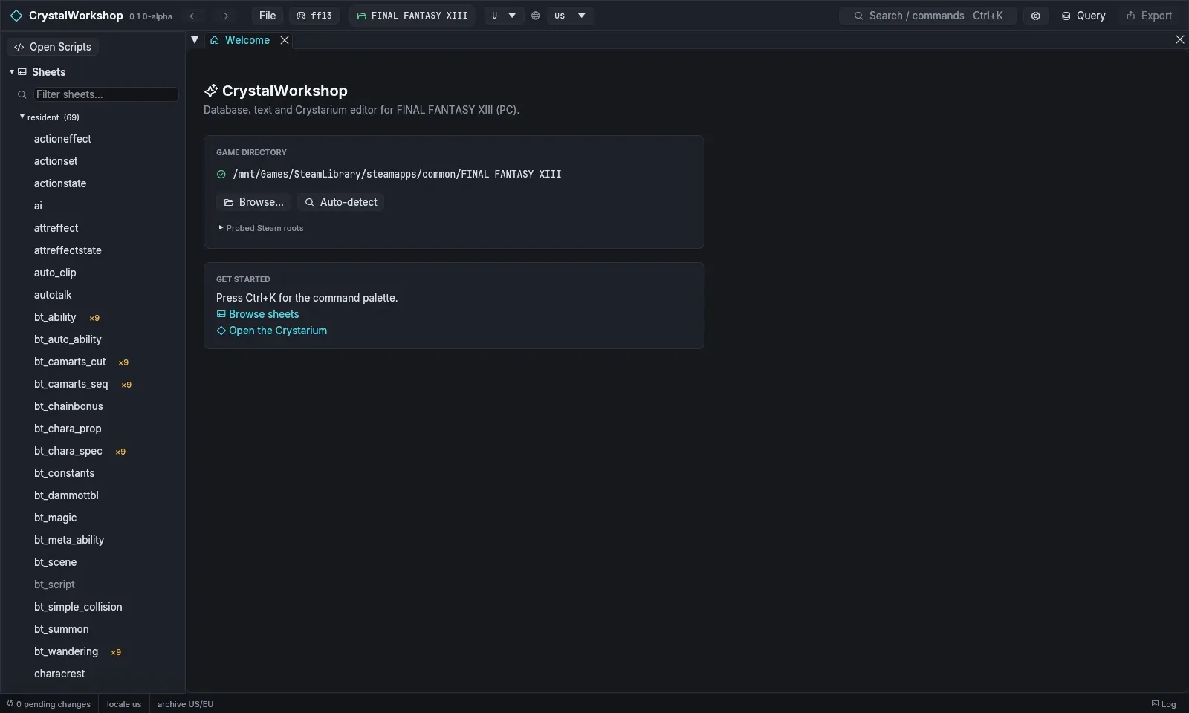Click Browse... for game directory
Viewport: 1189px width, 713px height.
click(x=253, y=202)
